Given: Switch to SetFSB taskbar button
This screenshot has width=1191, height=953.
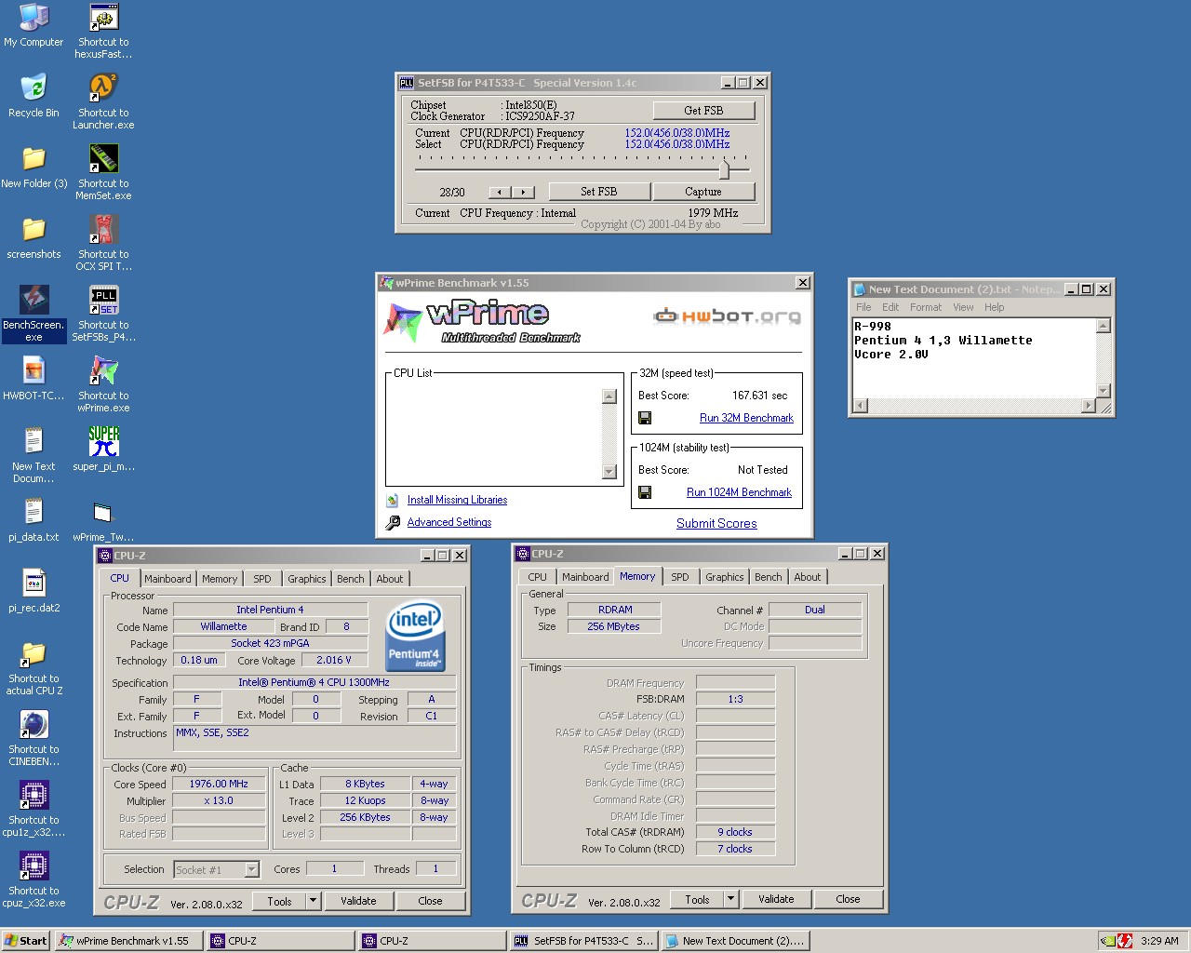Looking at the screenshot, I should tap(584, 941).
